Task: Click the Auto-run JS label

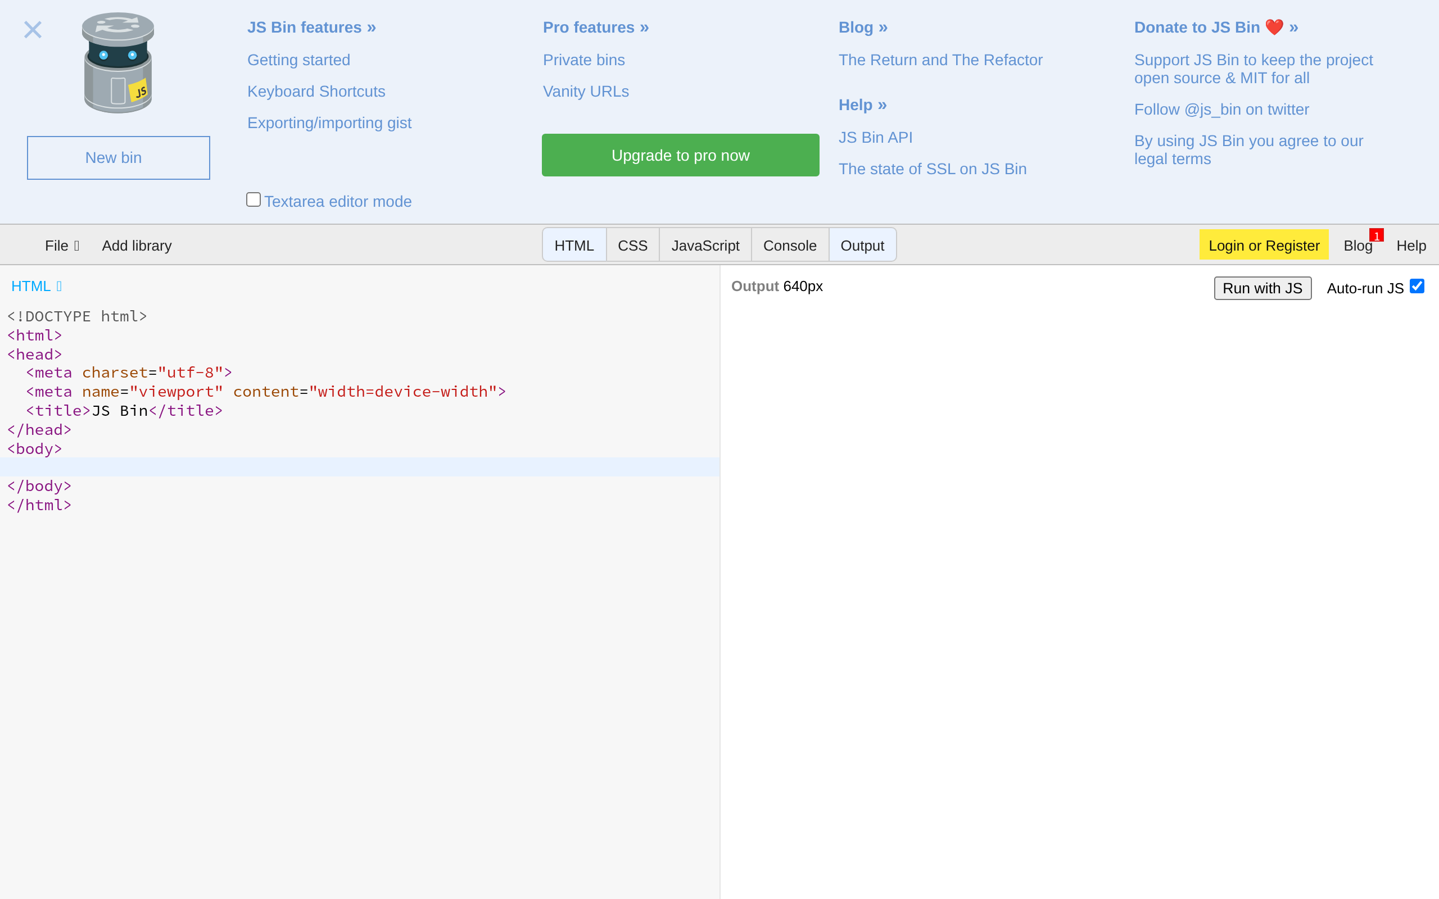Action: (x=1365, y=288)
